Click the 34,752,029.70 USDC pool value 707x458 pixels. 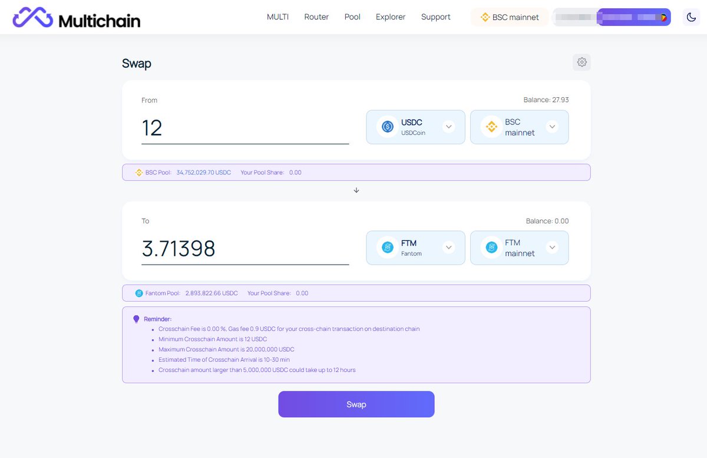coord(204,173)
